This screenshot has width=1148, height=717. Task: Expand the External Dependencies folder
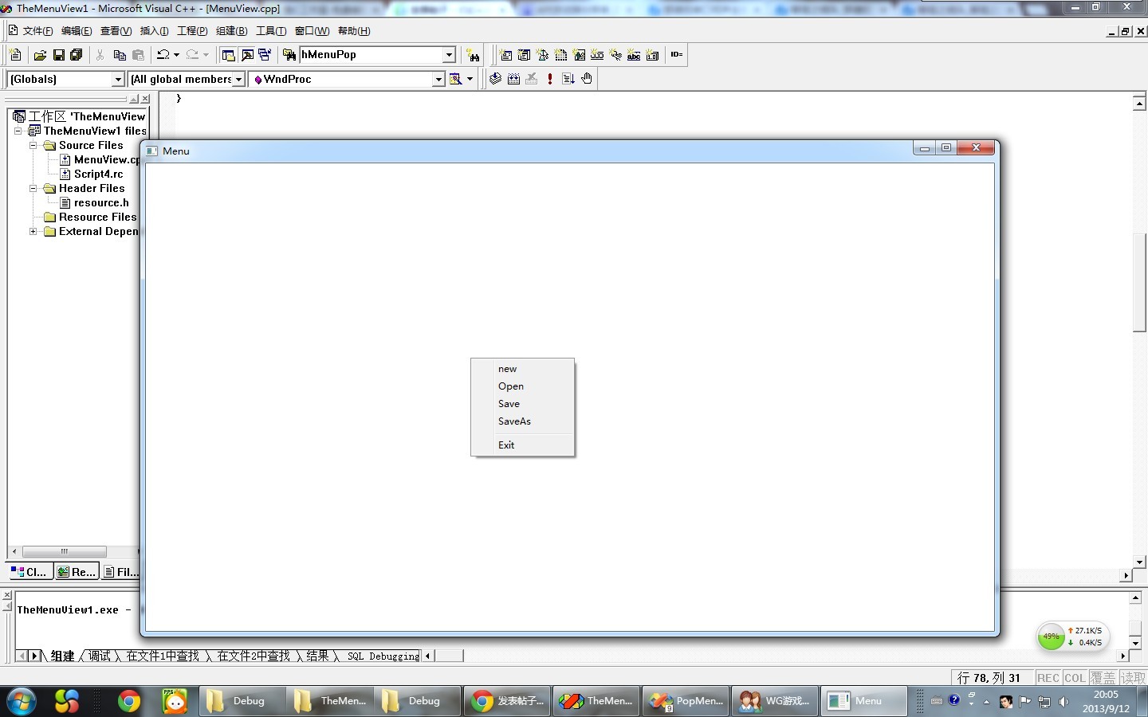33,232
